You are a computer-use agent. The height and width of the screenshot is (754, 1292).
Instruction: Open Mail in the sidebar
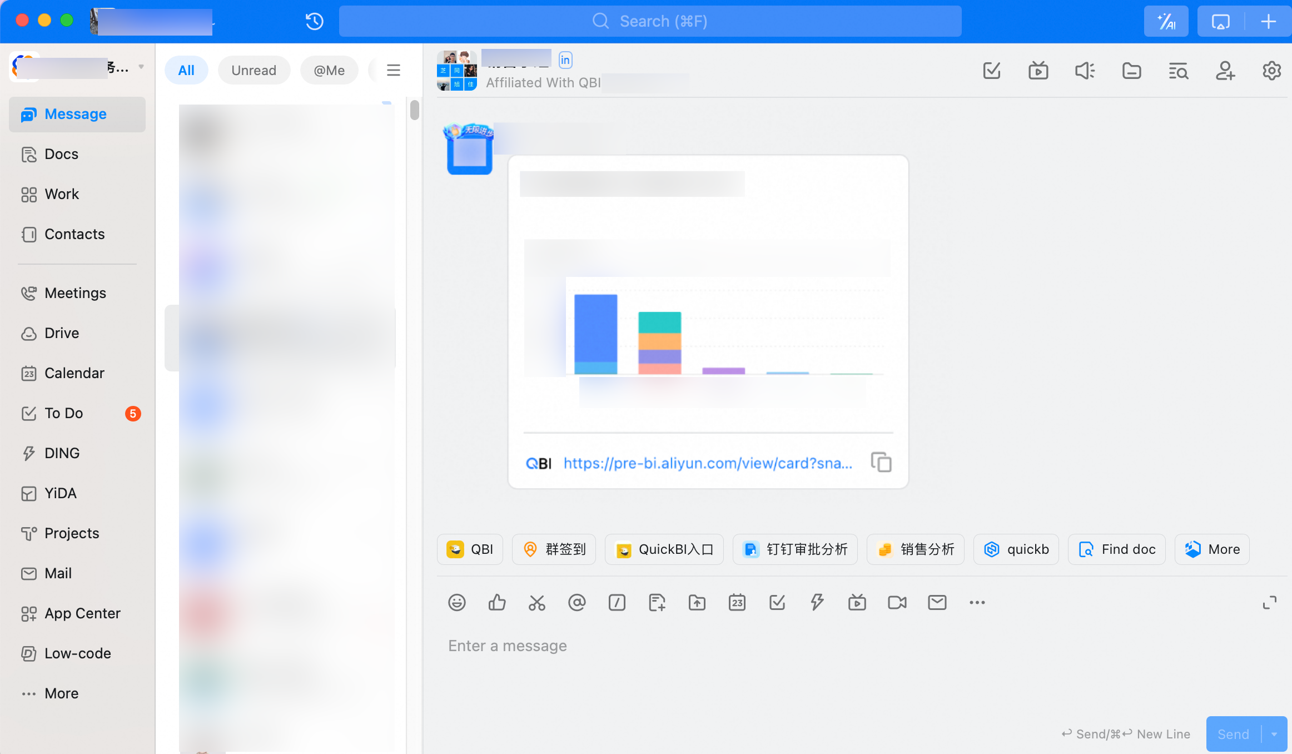(77, 573)
